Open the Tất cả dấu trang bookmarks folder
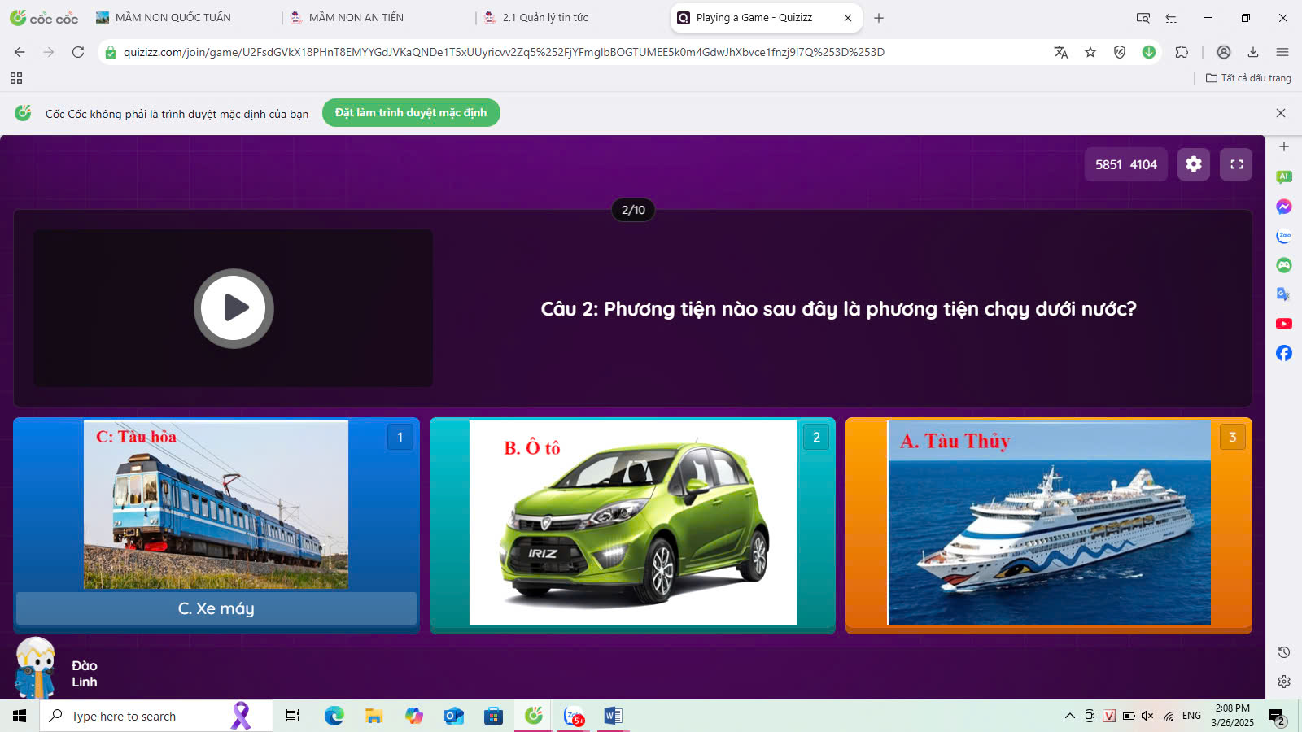This screenshot has width=1302, height=732. (1248, 78)
